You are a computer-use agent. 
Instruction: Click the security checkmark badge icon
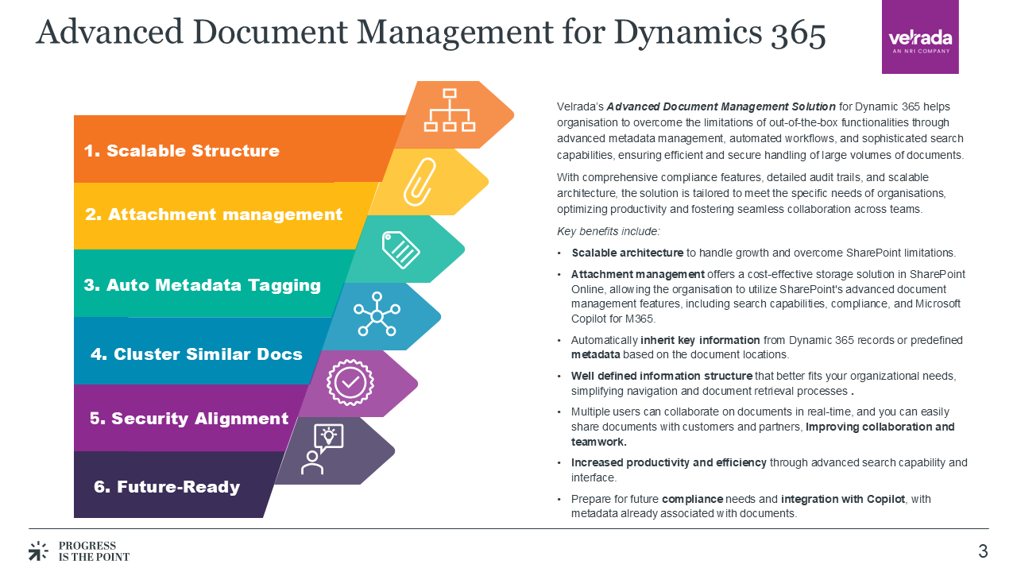[350, 382]
